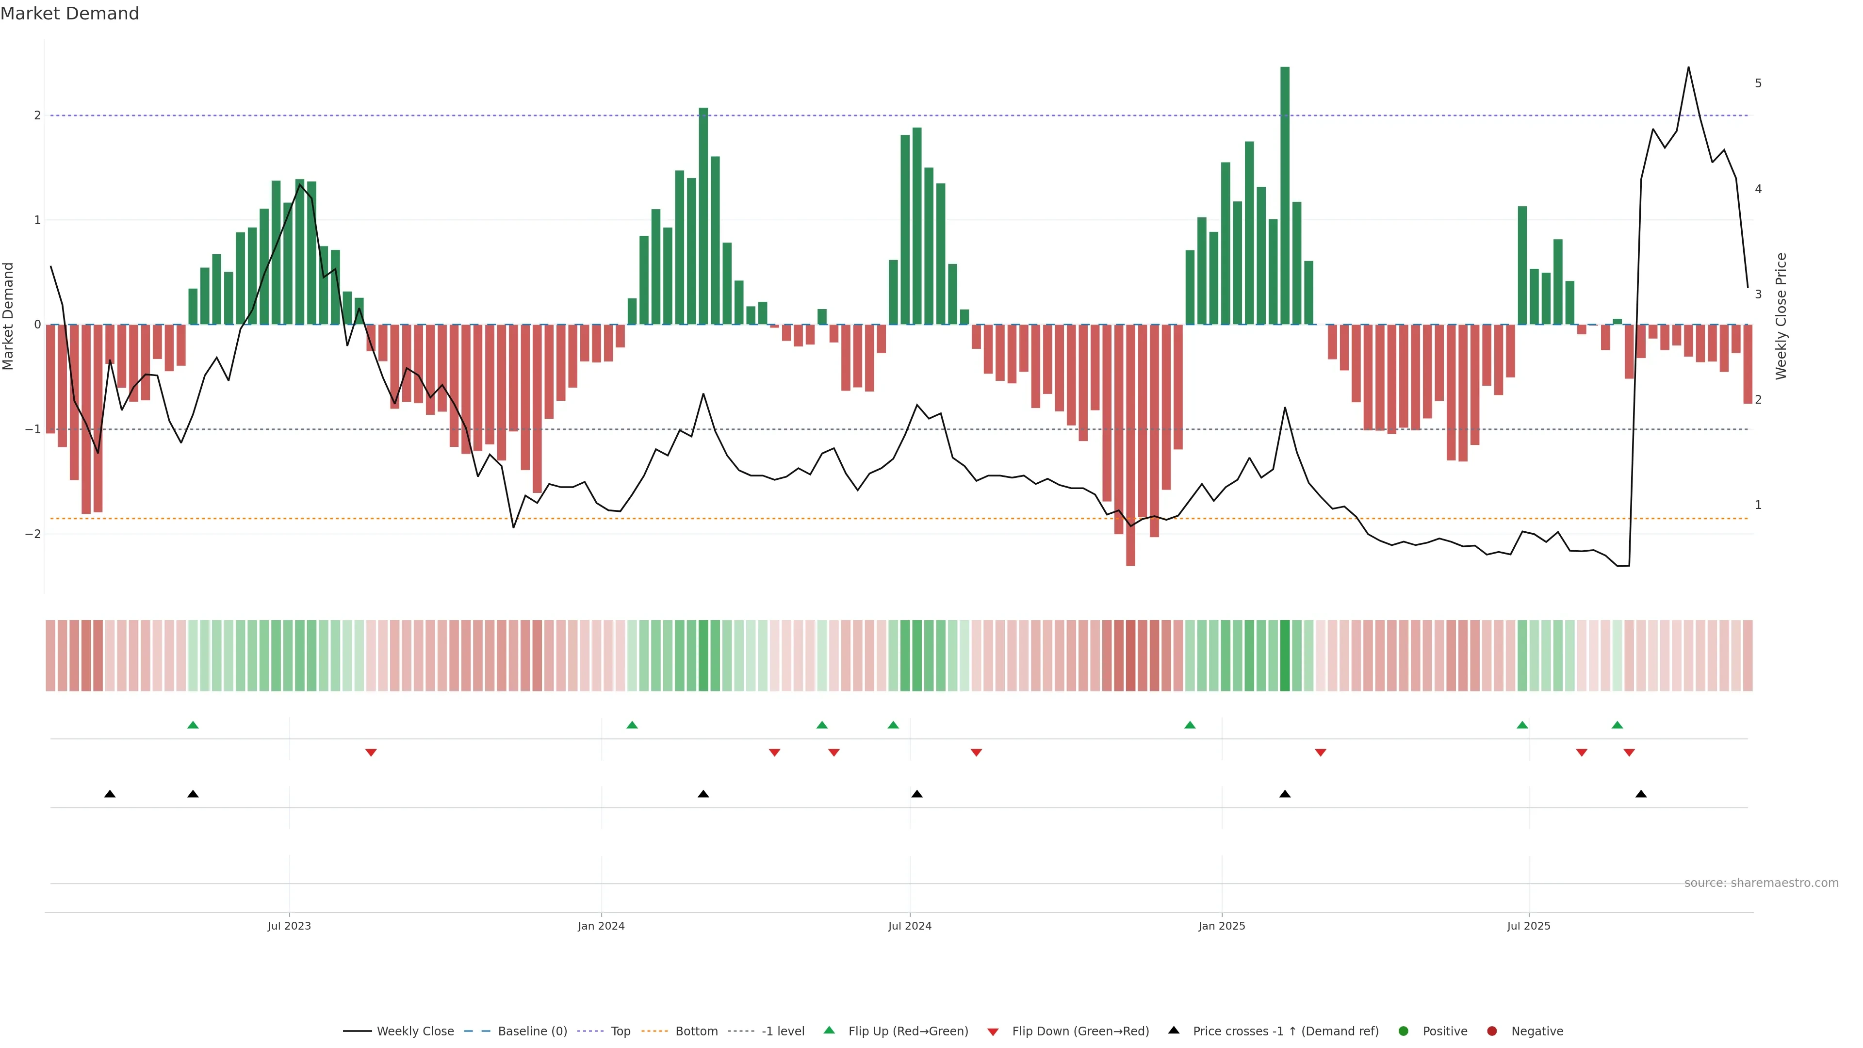Click the darkest green heatmap strip cell
This screenshot has height=1048, width=1863.
coord(1284,655)
